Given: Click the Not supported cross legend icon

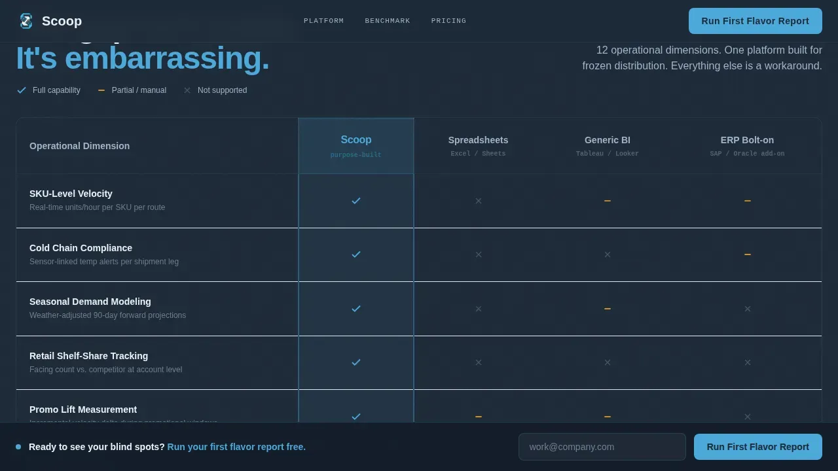Looking at the screenshot, I should [187, 90].
